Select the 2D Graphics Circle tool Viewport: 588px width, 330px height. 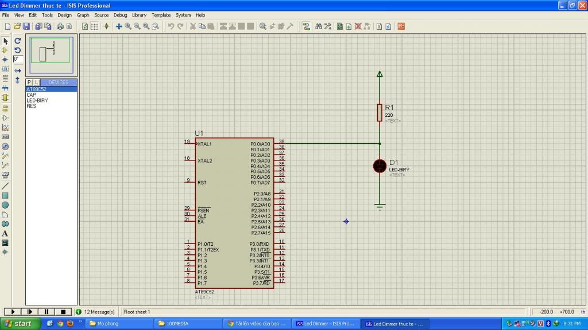pyautogui.click(x=5, y=205)
